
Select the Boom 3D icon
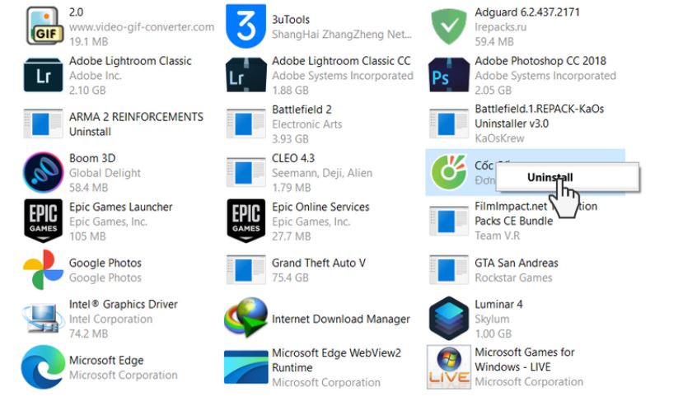pos(44,173)
